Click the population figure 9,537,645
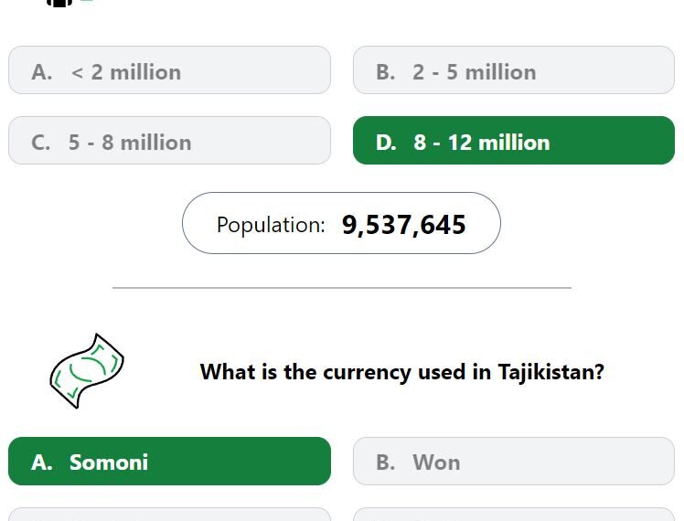Viewport: 684px width, 521px height. [x=404, y=225]
